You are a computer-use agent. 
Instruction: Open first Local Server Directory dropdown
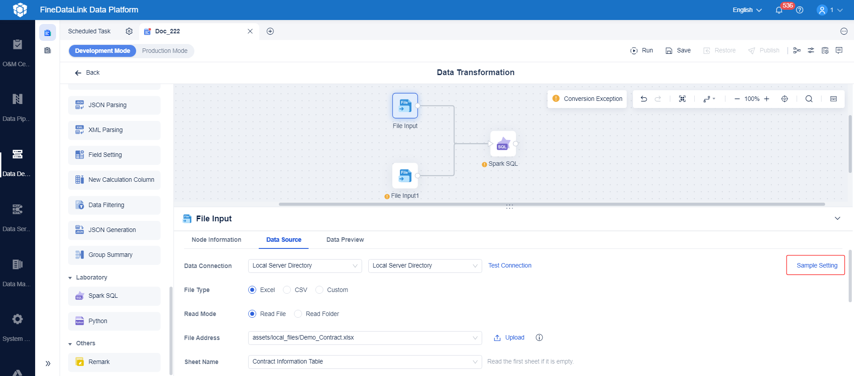click(x=305, y=266)
